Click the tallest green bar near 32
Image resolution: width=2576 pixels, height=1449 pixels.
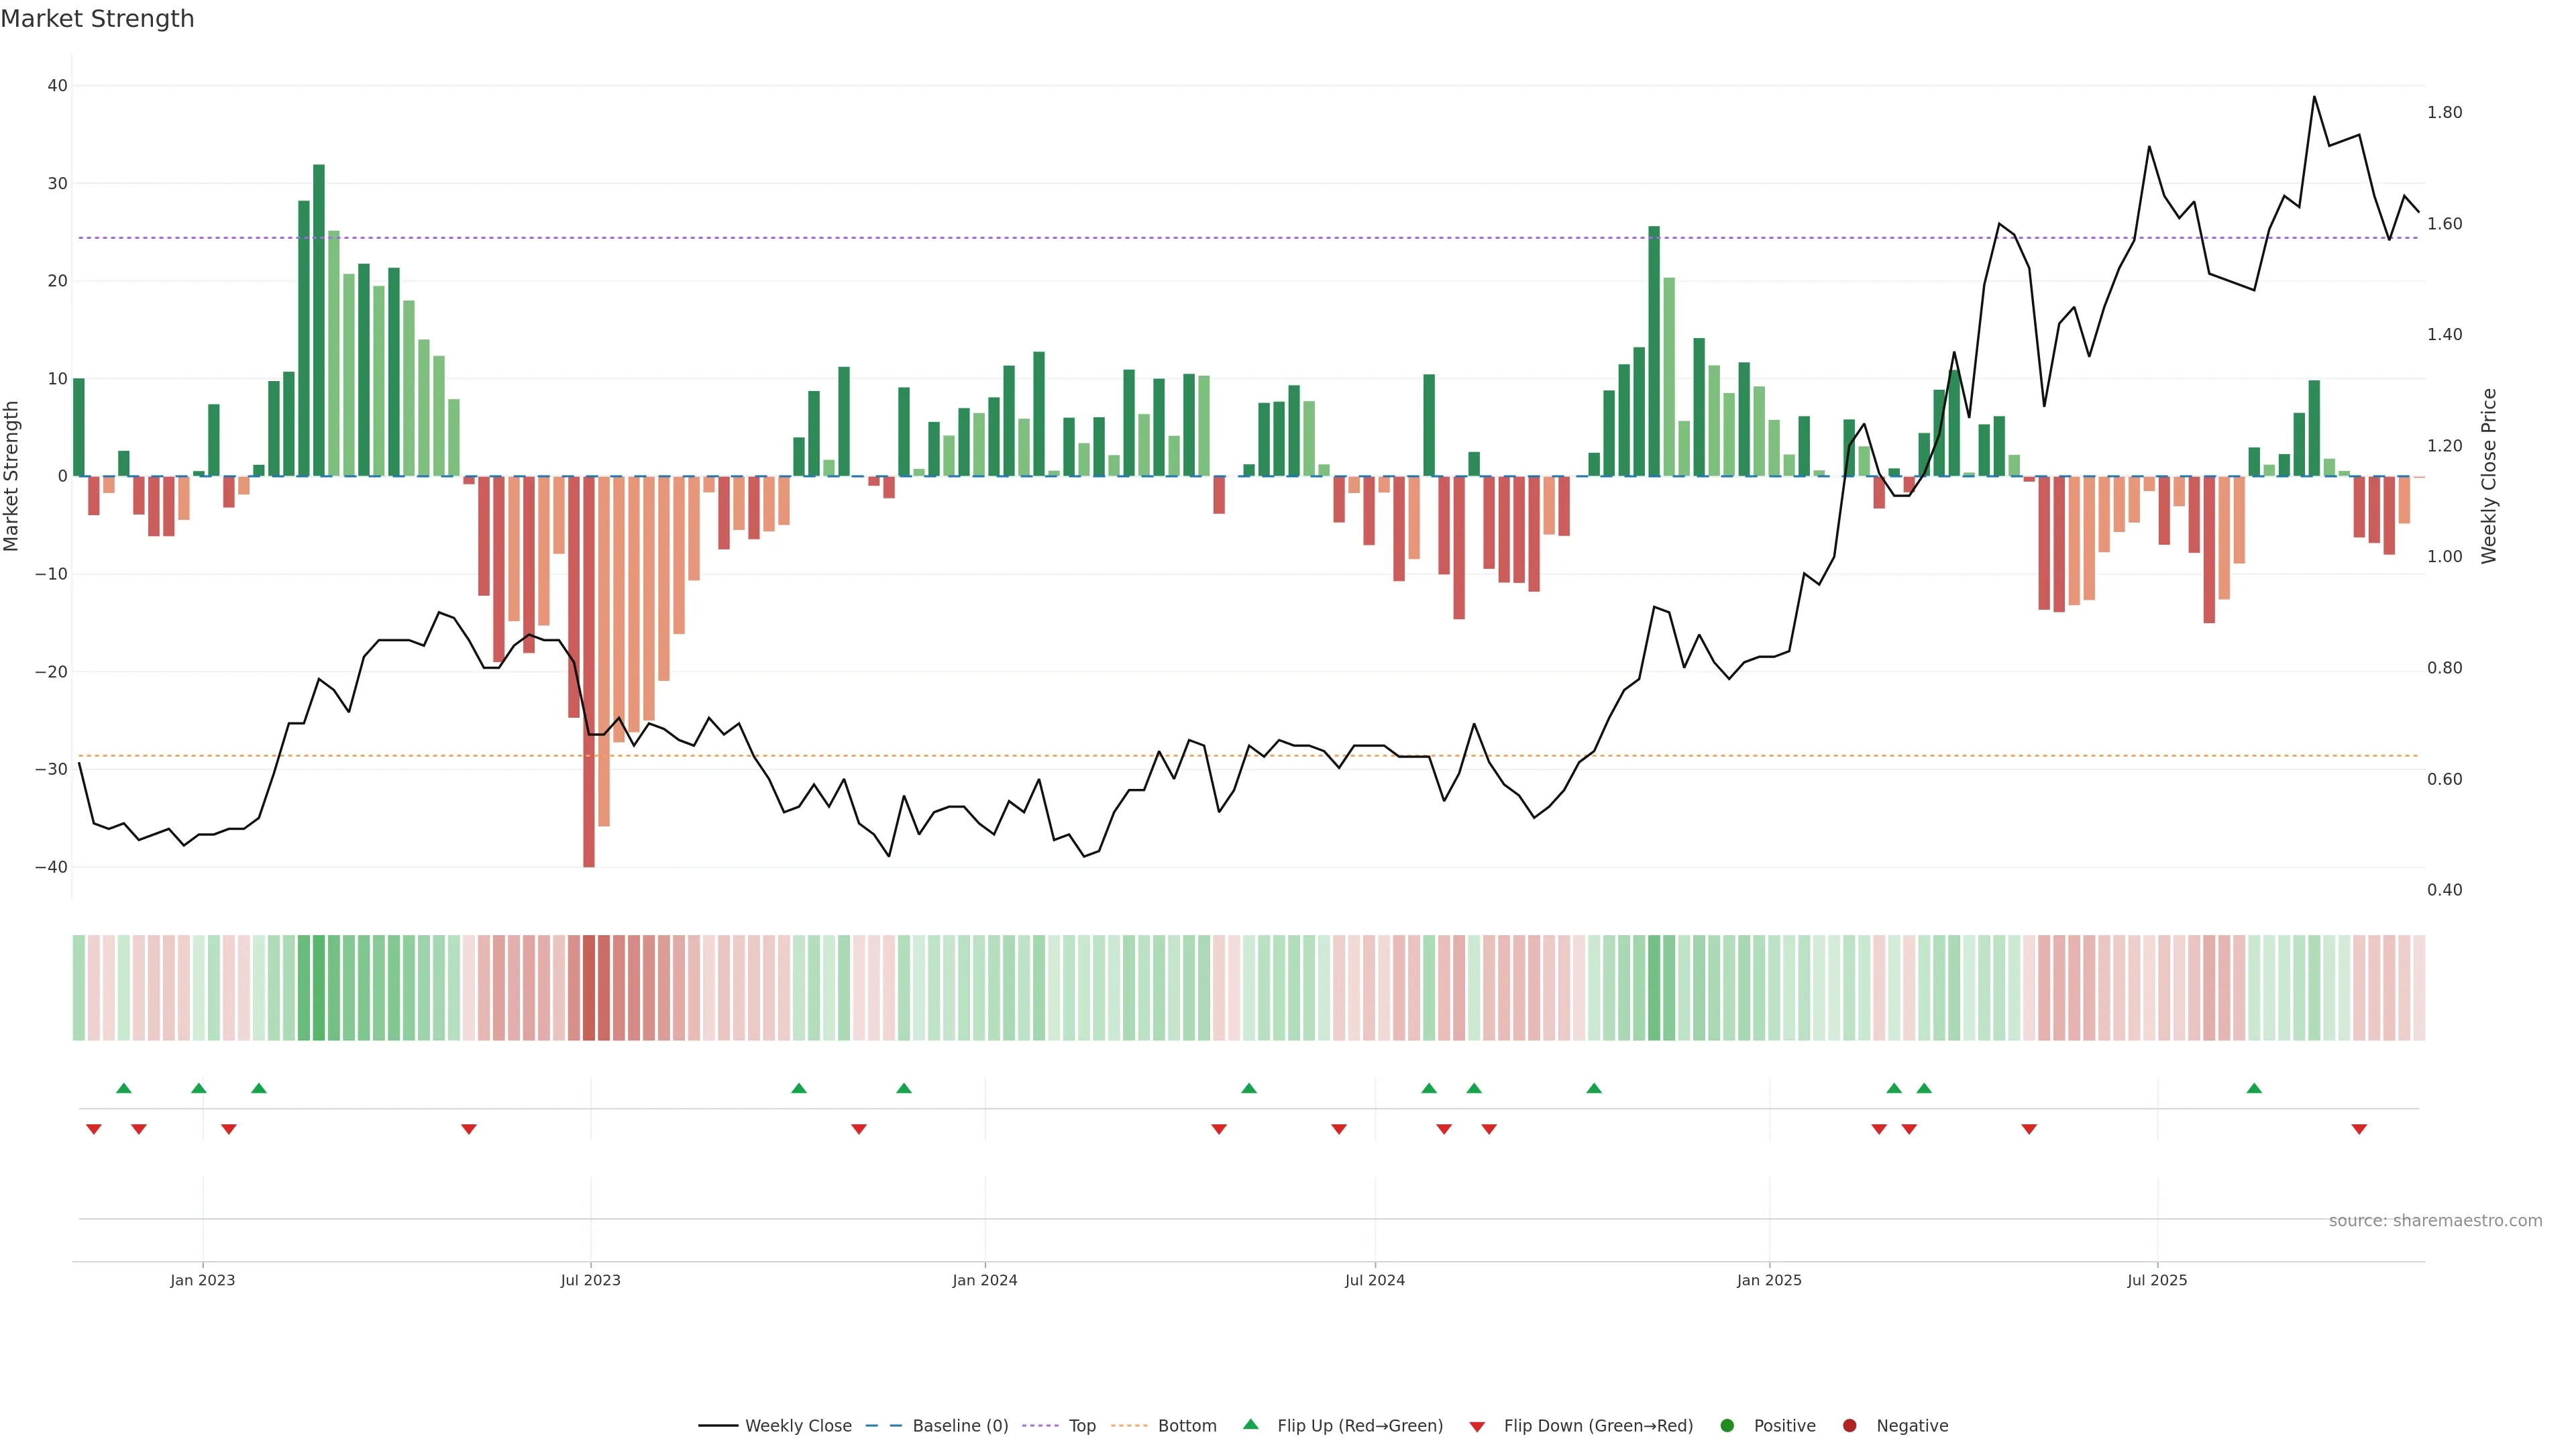319,320
